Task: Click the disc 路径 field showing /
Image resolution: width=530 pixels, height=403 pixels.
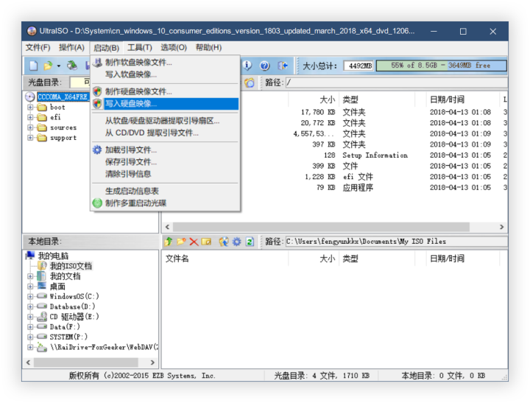Action: click(396, 83)
